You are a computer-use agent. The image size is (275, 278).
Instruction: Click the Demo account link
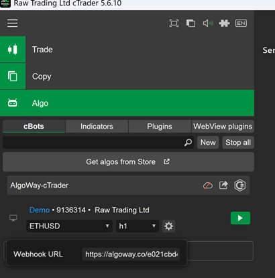coord(40,210)
